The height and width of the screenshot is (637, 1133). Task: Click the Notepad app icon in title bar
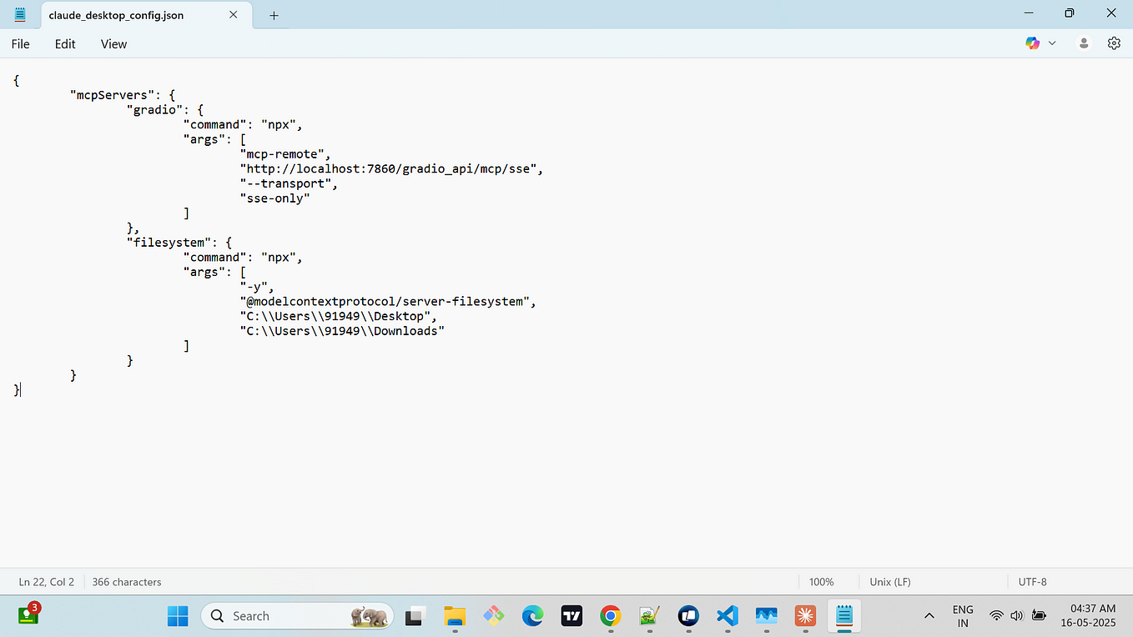click(20, 14)
